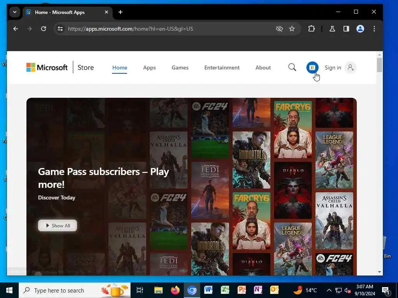This screenshot has width=398, height=298.
Task: Click the white Assassin's Creed Valhalla cover
Action: (334, 221)
